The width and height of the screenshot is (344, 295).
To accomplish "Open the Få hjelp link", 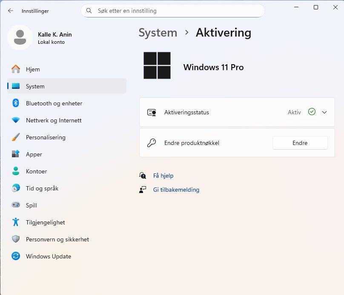I will [x=163, y=176].
